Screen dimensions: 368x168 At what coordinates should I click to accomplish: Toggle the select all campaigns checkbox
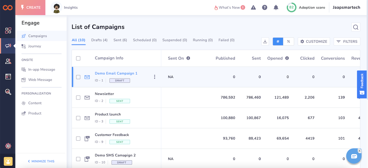coord(78,58)
